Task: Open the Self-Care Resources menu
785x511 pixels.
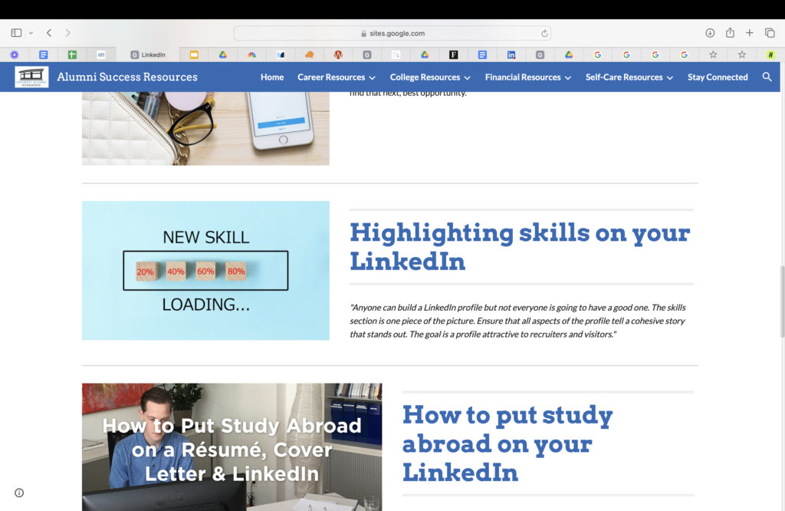Action: (x=624, y=77)
